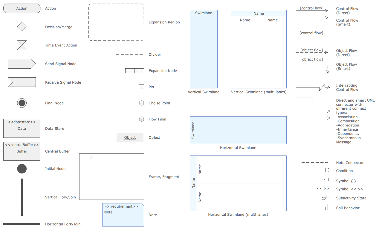Click the 'Vertical Swimlane (multi lanes)' caption
The height and width of the screenshot is (231, 379).
[259, 92]
